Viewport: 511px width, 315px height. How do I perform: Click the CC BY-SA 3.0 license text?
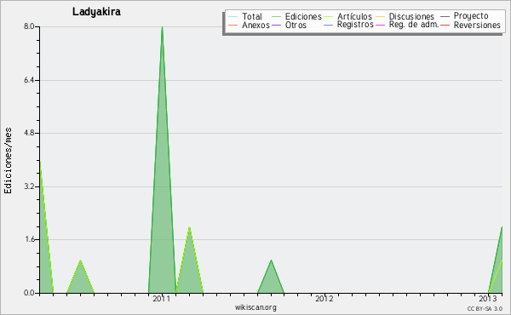(x=485, y=308)
